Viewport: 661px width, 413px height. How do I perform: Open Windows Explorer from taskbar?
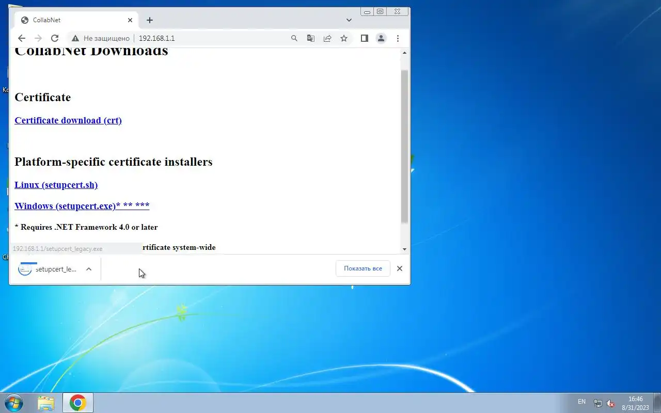pyautogui.click(x=46, y=403)
